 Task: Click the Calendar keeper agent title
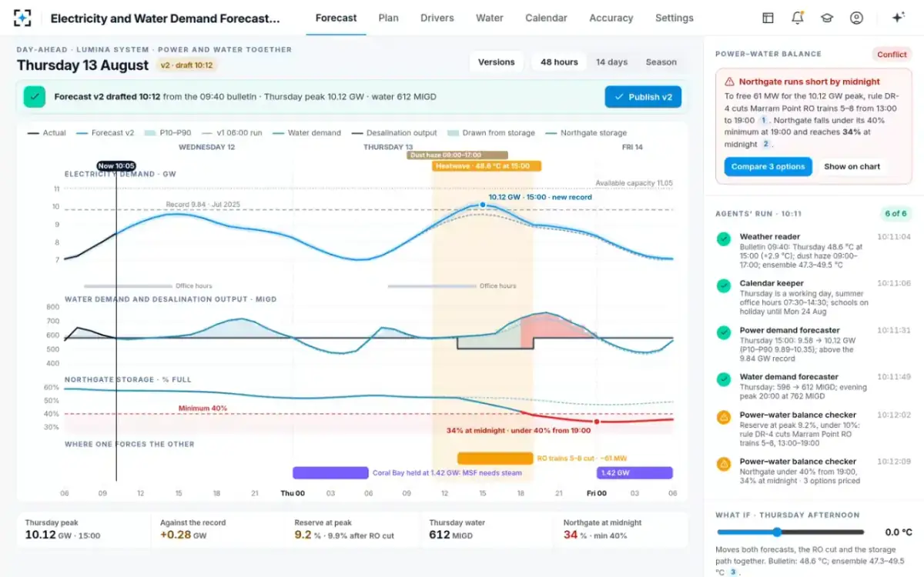[x=772, y=283]
